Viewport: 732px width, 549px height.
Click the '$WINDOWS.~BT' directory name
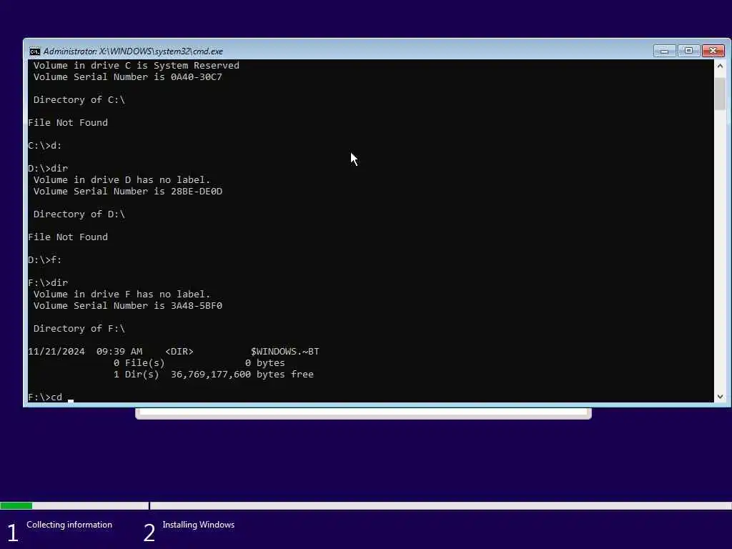pyautogui.click(x=285, y=352)
